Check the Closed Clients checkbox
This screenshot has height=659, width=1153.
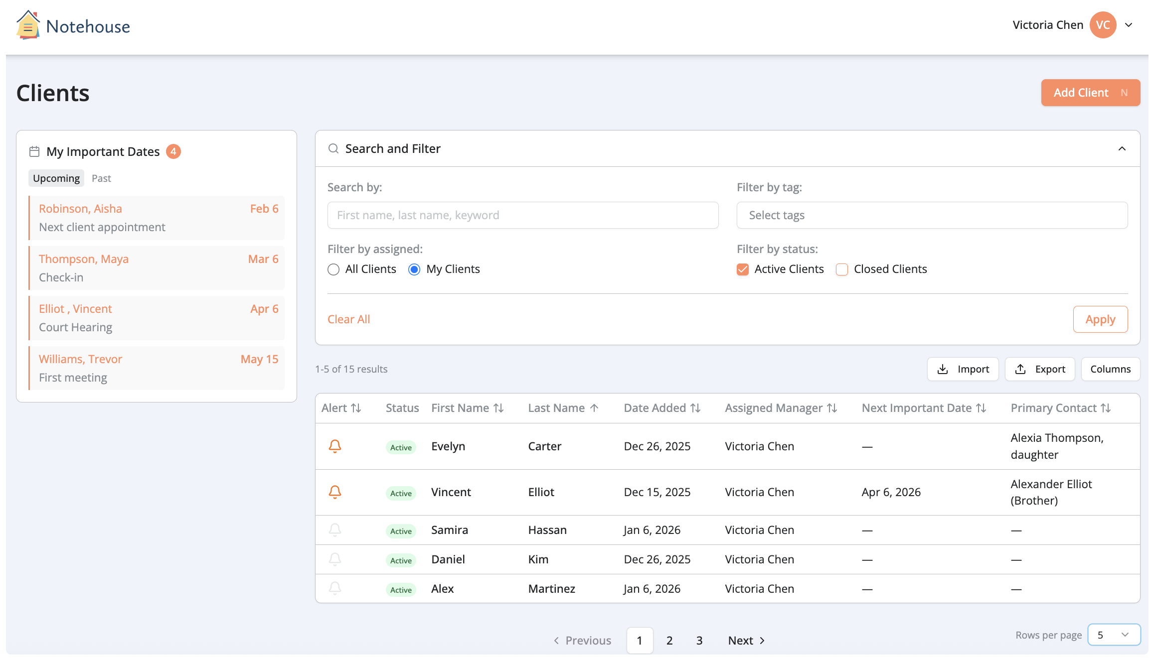click(x=842, y=269)
